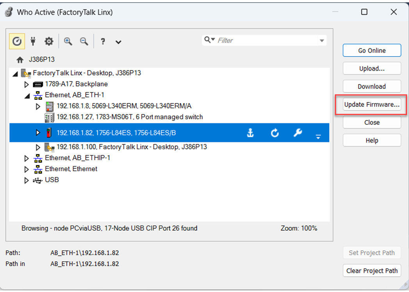Viewport: 409px width, 292px height.
Task: Expand the 1789-A17 Backplane node
Action: [x=27, y=84]
